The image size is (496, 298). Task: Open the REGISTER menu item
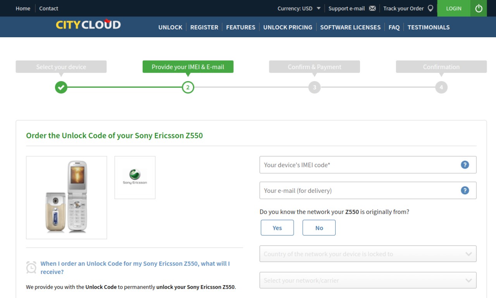(204, 27)
